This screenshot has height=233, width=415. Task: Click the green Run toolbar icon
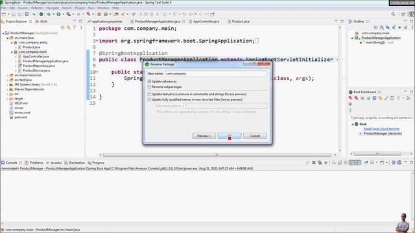(59, 14)
